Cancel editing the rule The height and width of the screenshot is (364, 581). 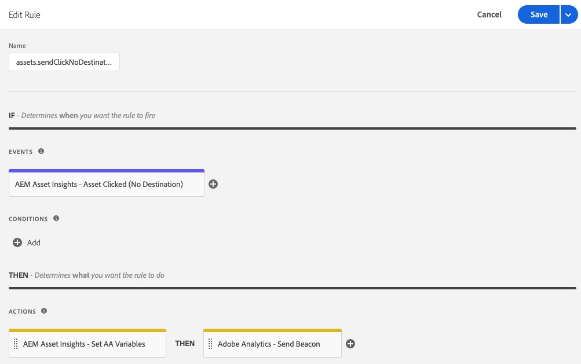coord(489,15)
